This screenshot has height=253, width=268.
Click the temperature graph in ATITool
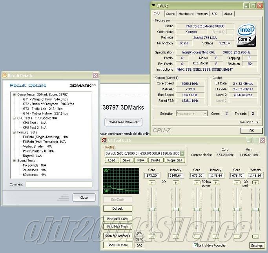click(x=121, y=181)
